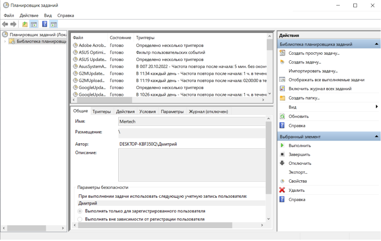The height and width of the screenshot is (241, 381).
Task: Click the task list horizontal scrollbar thumb
Action: 104,100
